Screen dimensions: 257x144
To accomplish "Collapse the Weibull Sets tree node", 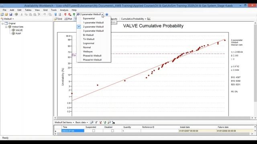I will coord(6,27).
